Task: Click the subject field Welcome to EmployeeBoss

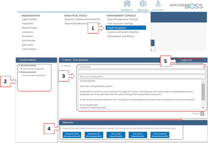Action: coord(142,77)
